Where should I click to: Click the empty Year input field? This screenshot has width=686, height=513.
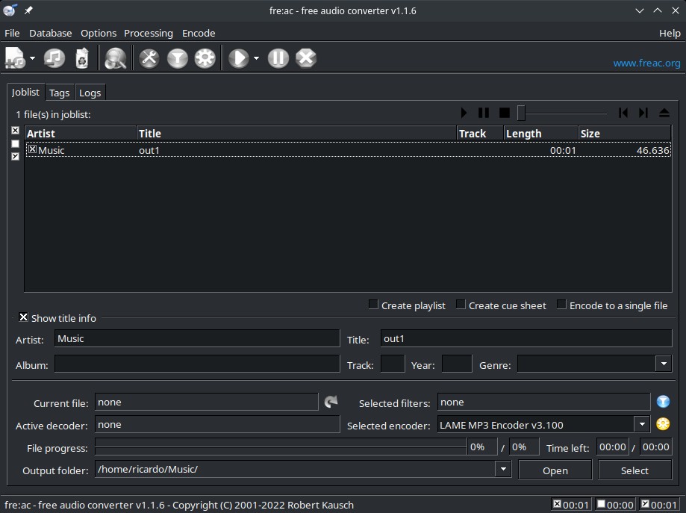coord(457,364)
